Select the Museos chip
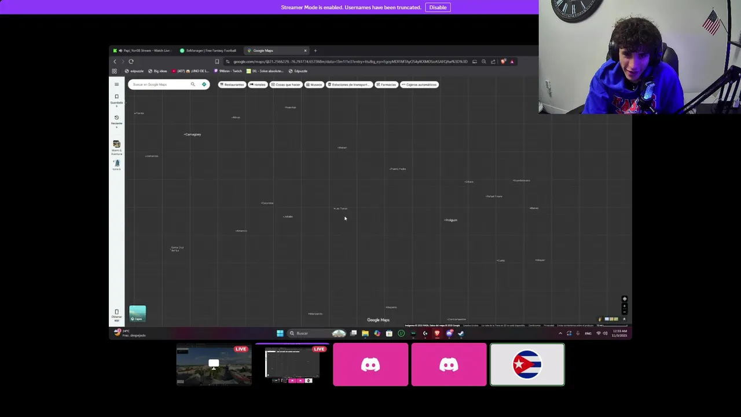Screen dimensions: 741x417 [314, 85]
